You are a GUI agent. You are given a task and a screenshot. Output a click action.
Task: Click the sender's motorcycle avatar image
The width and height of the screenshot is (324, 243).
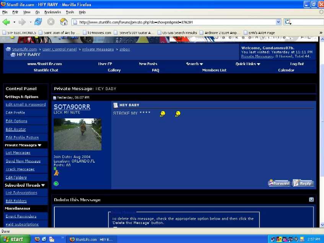77,134
